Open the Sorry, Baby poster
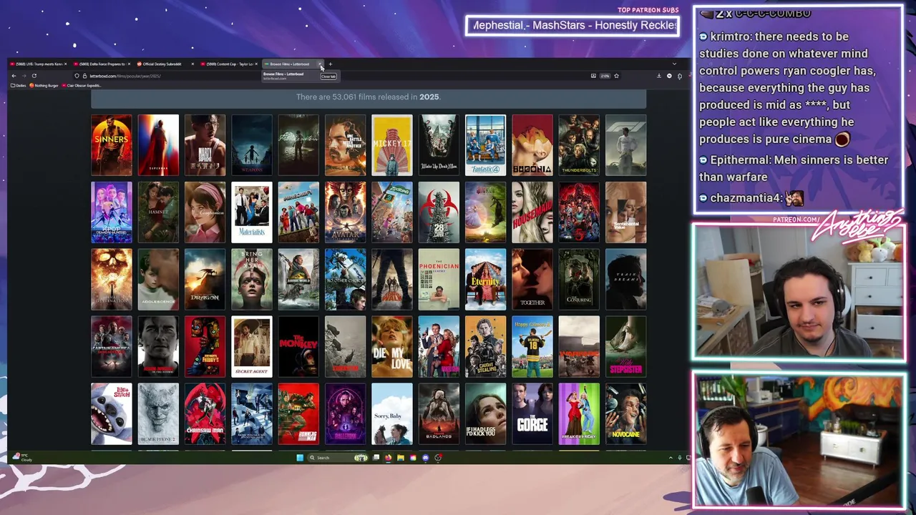This screenshot has height=515, width=916. [392, 414]
